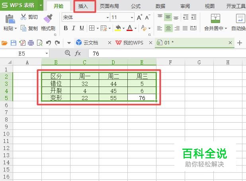The width and height of the screenshot is (246, 181).
Task: Open the 开发工具 tab
Action: coord(236,6)
